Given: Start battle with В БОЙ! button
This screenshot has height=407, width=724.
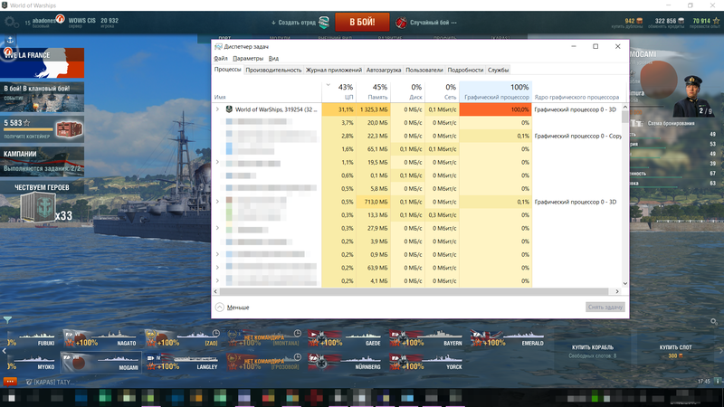Looking at the screenshot, I should click(x=362, y=22).
